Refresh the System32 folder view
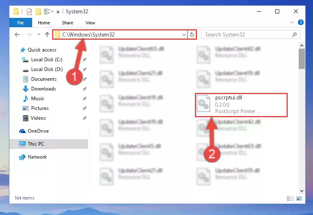The width and height of the screenshot is (313, 215). tap(192, 35)
